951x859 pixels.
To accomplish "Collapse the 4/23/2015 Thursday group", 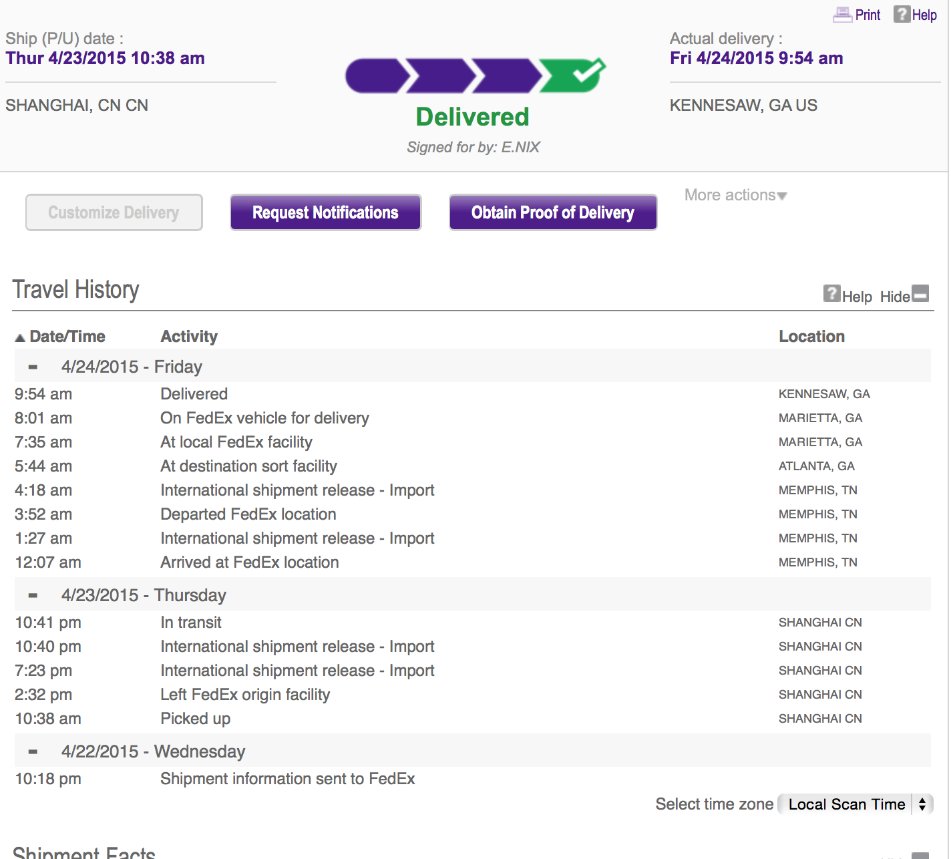I will [x=33, y=595].
